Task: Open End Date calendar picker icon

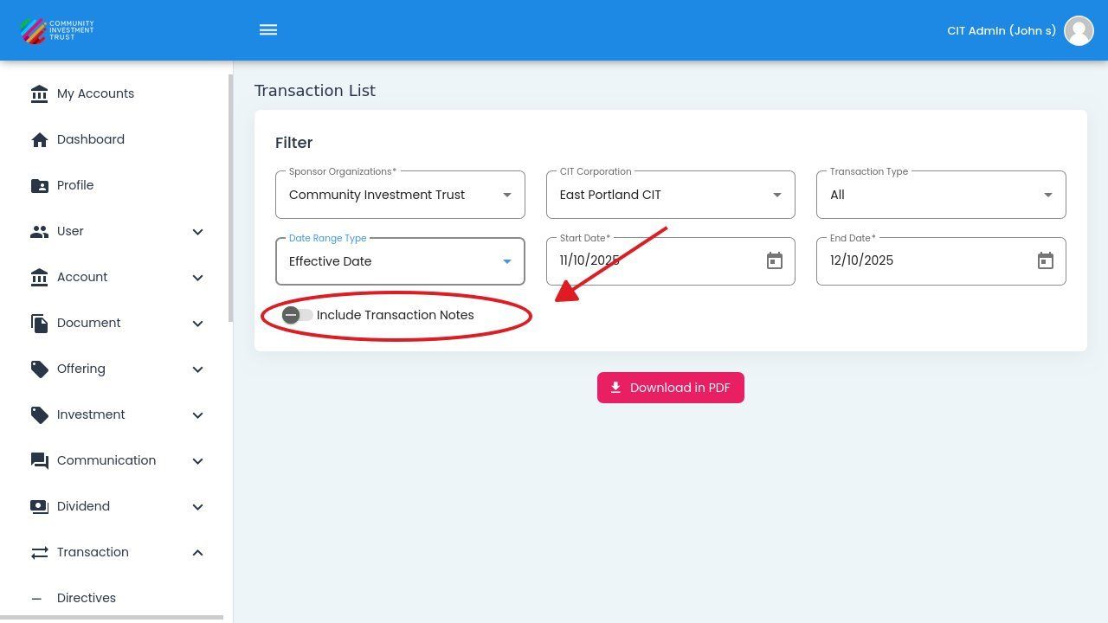Action: pyautogui.click(x=1046, y=261)
